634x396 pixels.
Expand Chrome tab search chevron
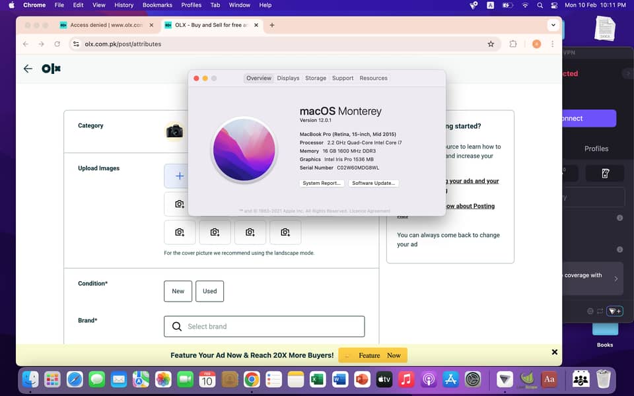[553, 25]
